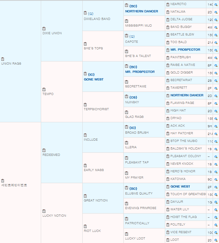
Task: Open clipboard icon above ILLERIA
Action: click(127, 143)
